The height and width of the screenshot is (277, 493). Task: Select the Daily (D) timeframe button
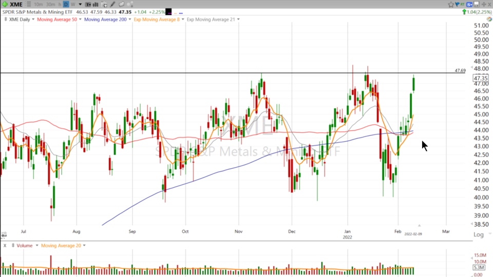[x=66, y=5]
